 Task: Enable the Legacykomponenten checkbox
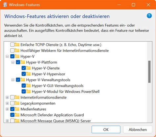pyautogui.click(x=12, y=103)
